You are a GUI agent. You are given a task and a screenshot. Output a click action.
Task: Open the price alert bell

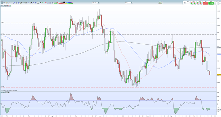(x=7, y=3)
